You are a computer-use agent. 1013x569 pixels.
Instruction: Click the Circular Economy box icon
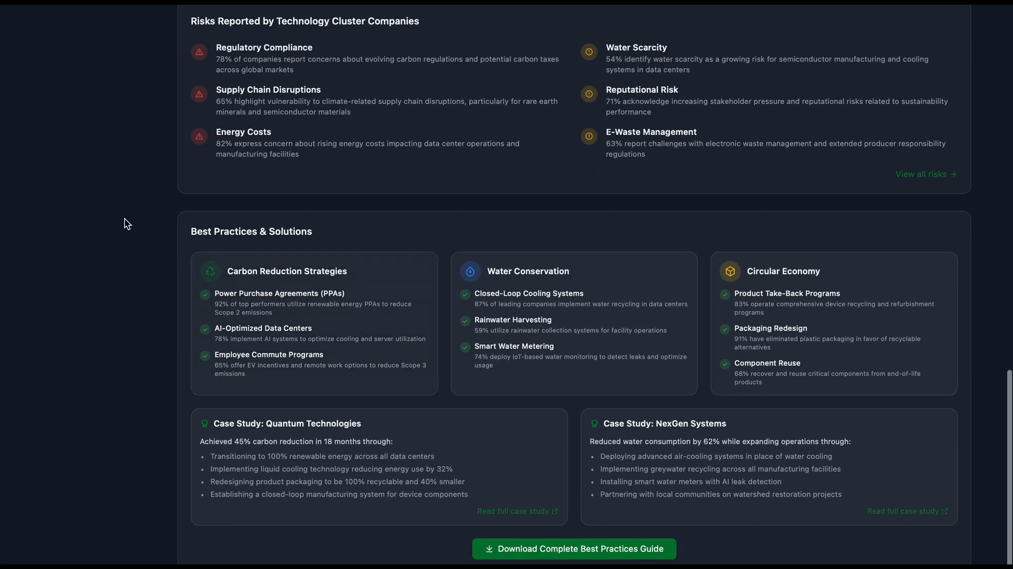click(x=730, y=271)
